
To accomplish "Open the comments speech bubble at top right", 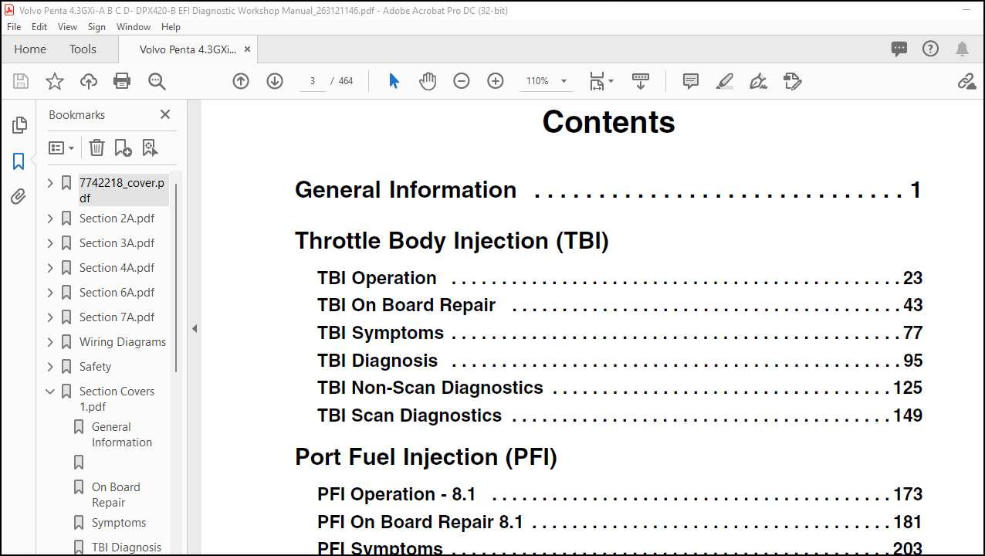I will click(x=899, y=49).
